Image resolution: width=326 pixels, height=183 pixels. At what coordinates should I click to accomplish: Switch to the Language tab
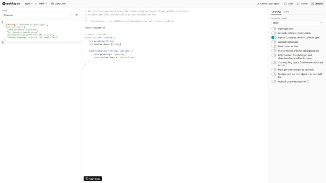pyautogui.click(x=276, y=12)
